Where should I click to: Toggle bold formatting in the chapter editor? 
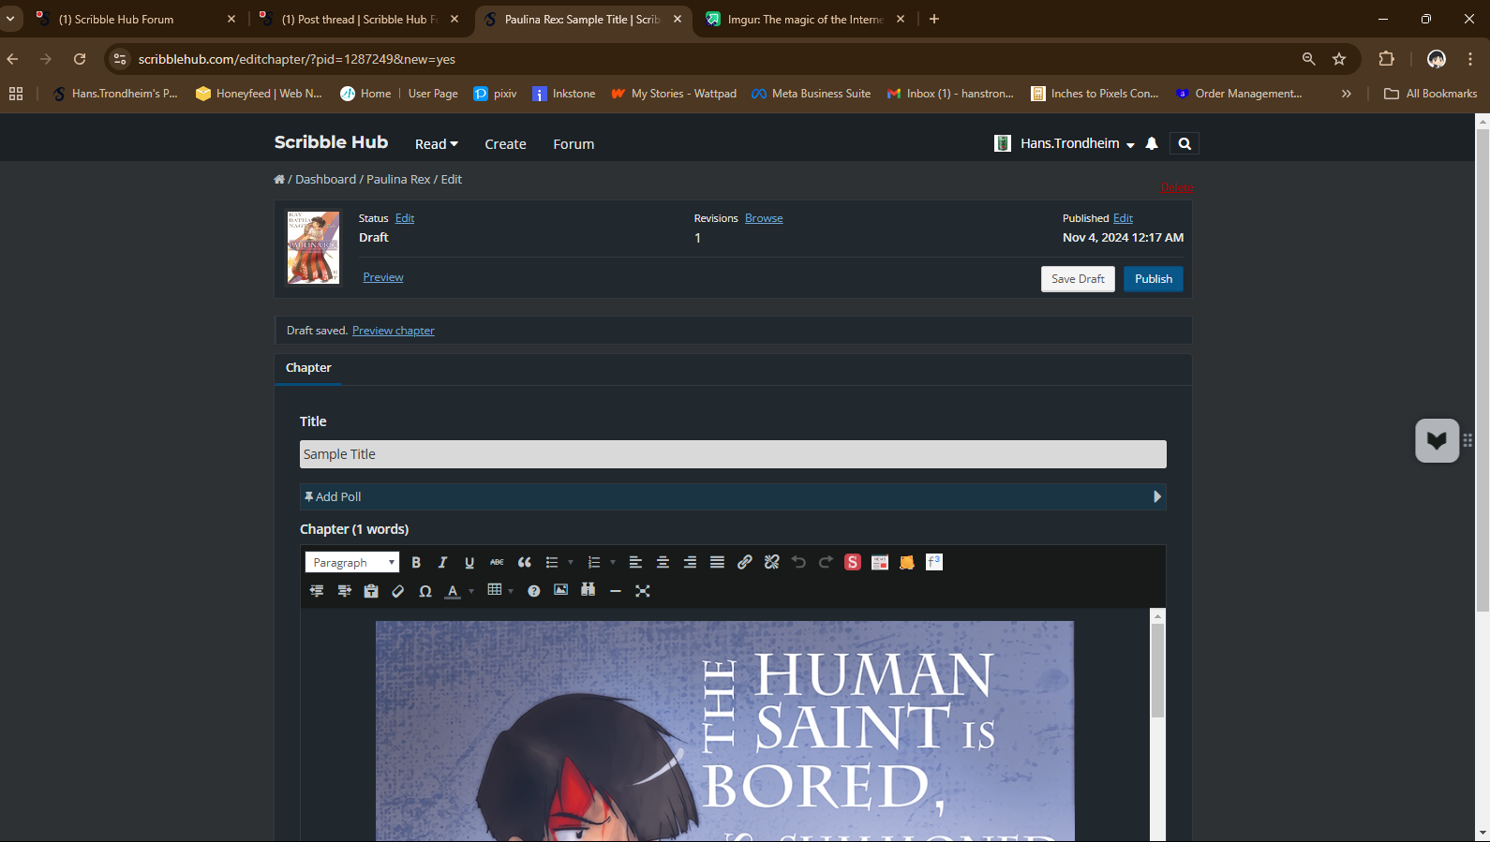pos(416,563)
